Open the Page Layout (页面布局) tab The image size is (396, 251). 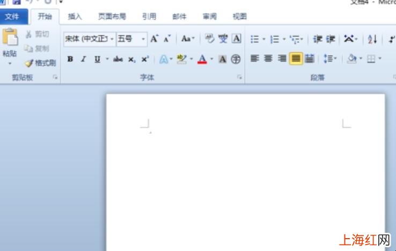click(x=112, y=17)
